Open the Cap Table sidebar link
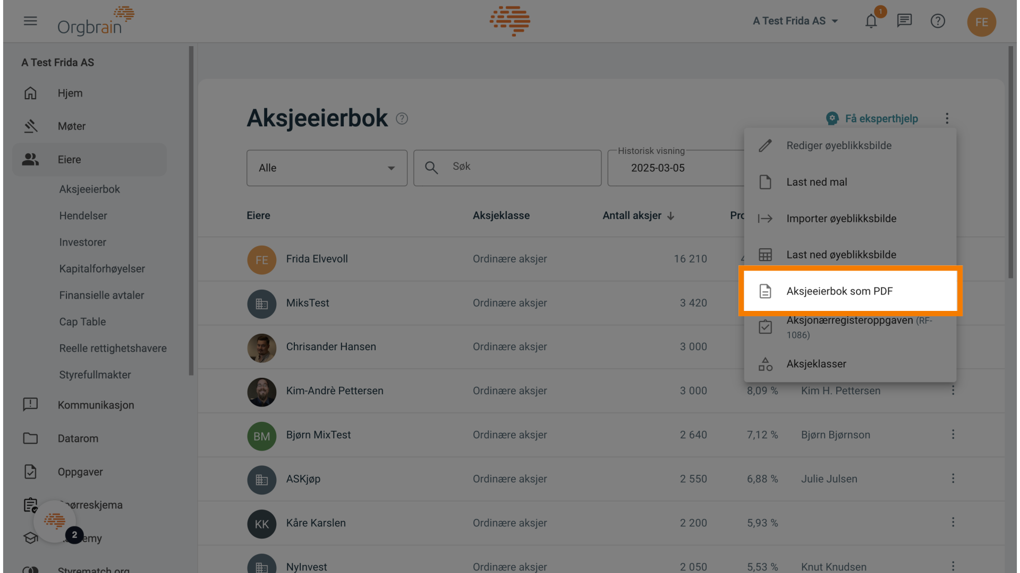Image resolution: width=1020 pixels, height=573 pixels. [x=82, y=322]
